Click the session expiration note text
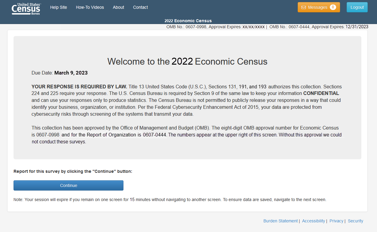Image resolution: width=377 pixels, height=232 pixels. point(170,200)
